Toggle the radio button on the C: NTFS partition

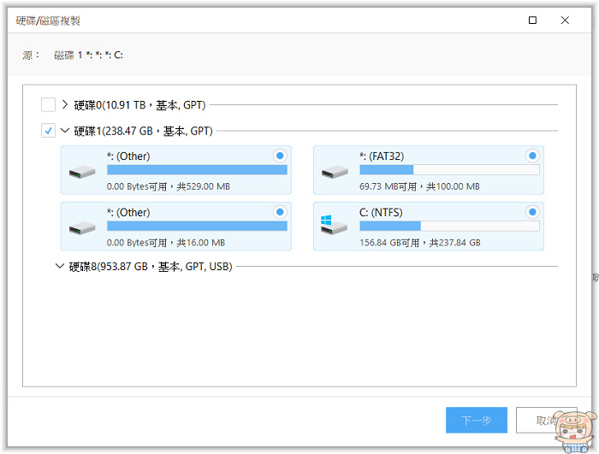[532, 212]
